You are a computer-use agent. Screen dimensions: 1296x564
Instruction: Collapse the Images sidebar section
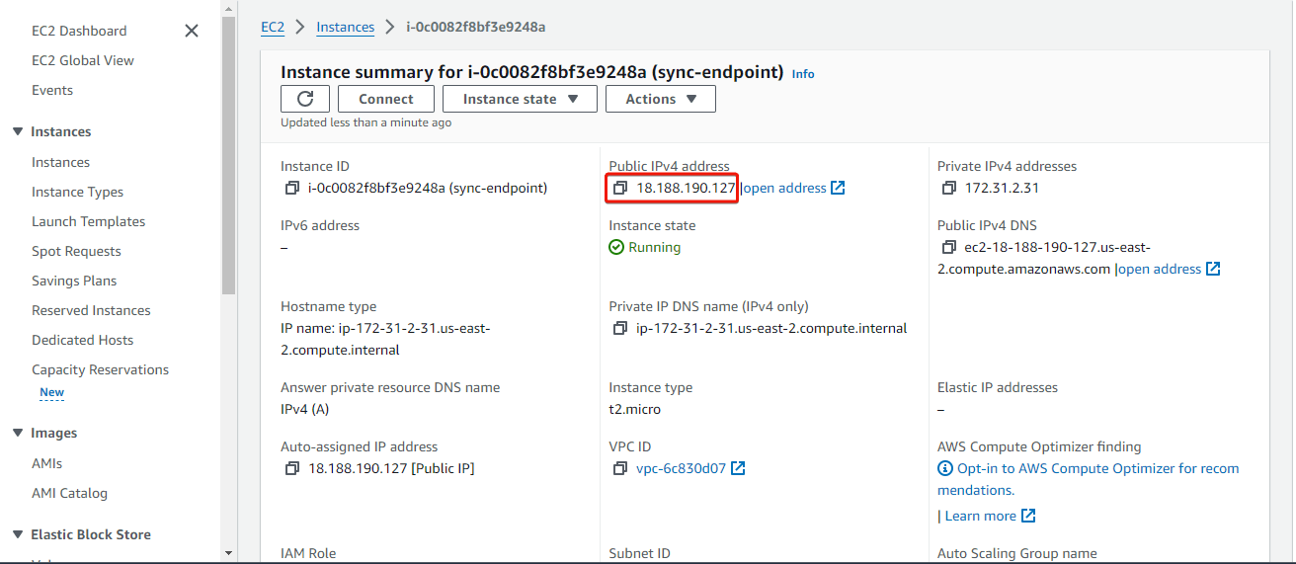[17, 433]
